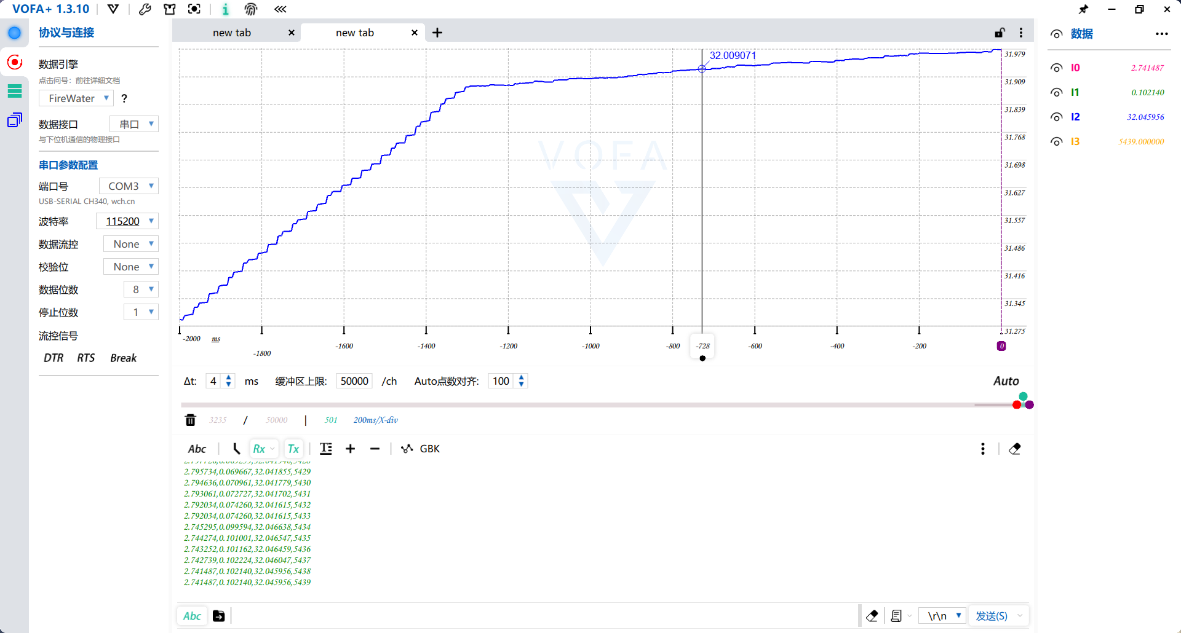Click the red slider handle dot
This screenshot has width=1181, height=633.
coord(1017,405)
